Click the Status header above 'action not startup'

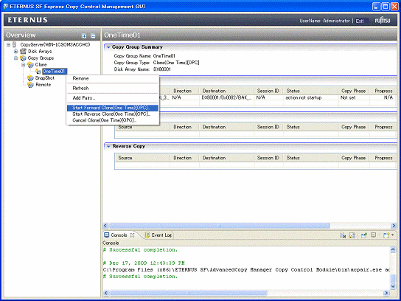click(x=293, y=91)
